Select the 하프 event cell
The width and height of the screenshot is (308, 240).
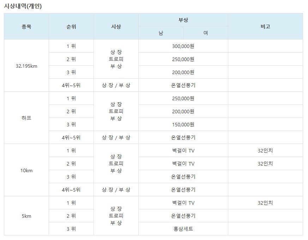point(26,118)
